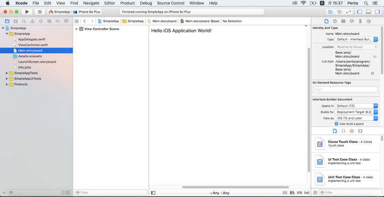
Task: Show the Debug area pane
Action: (x=368, y=12)
